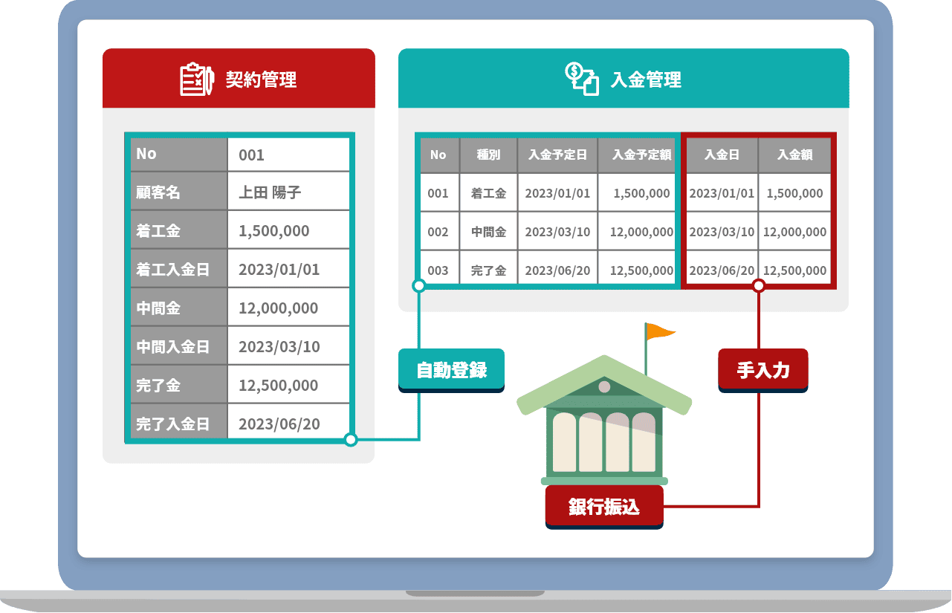Click the orange flag on bank roof
The image size is (952, 613).
tap(658, 331)
